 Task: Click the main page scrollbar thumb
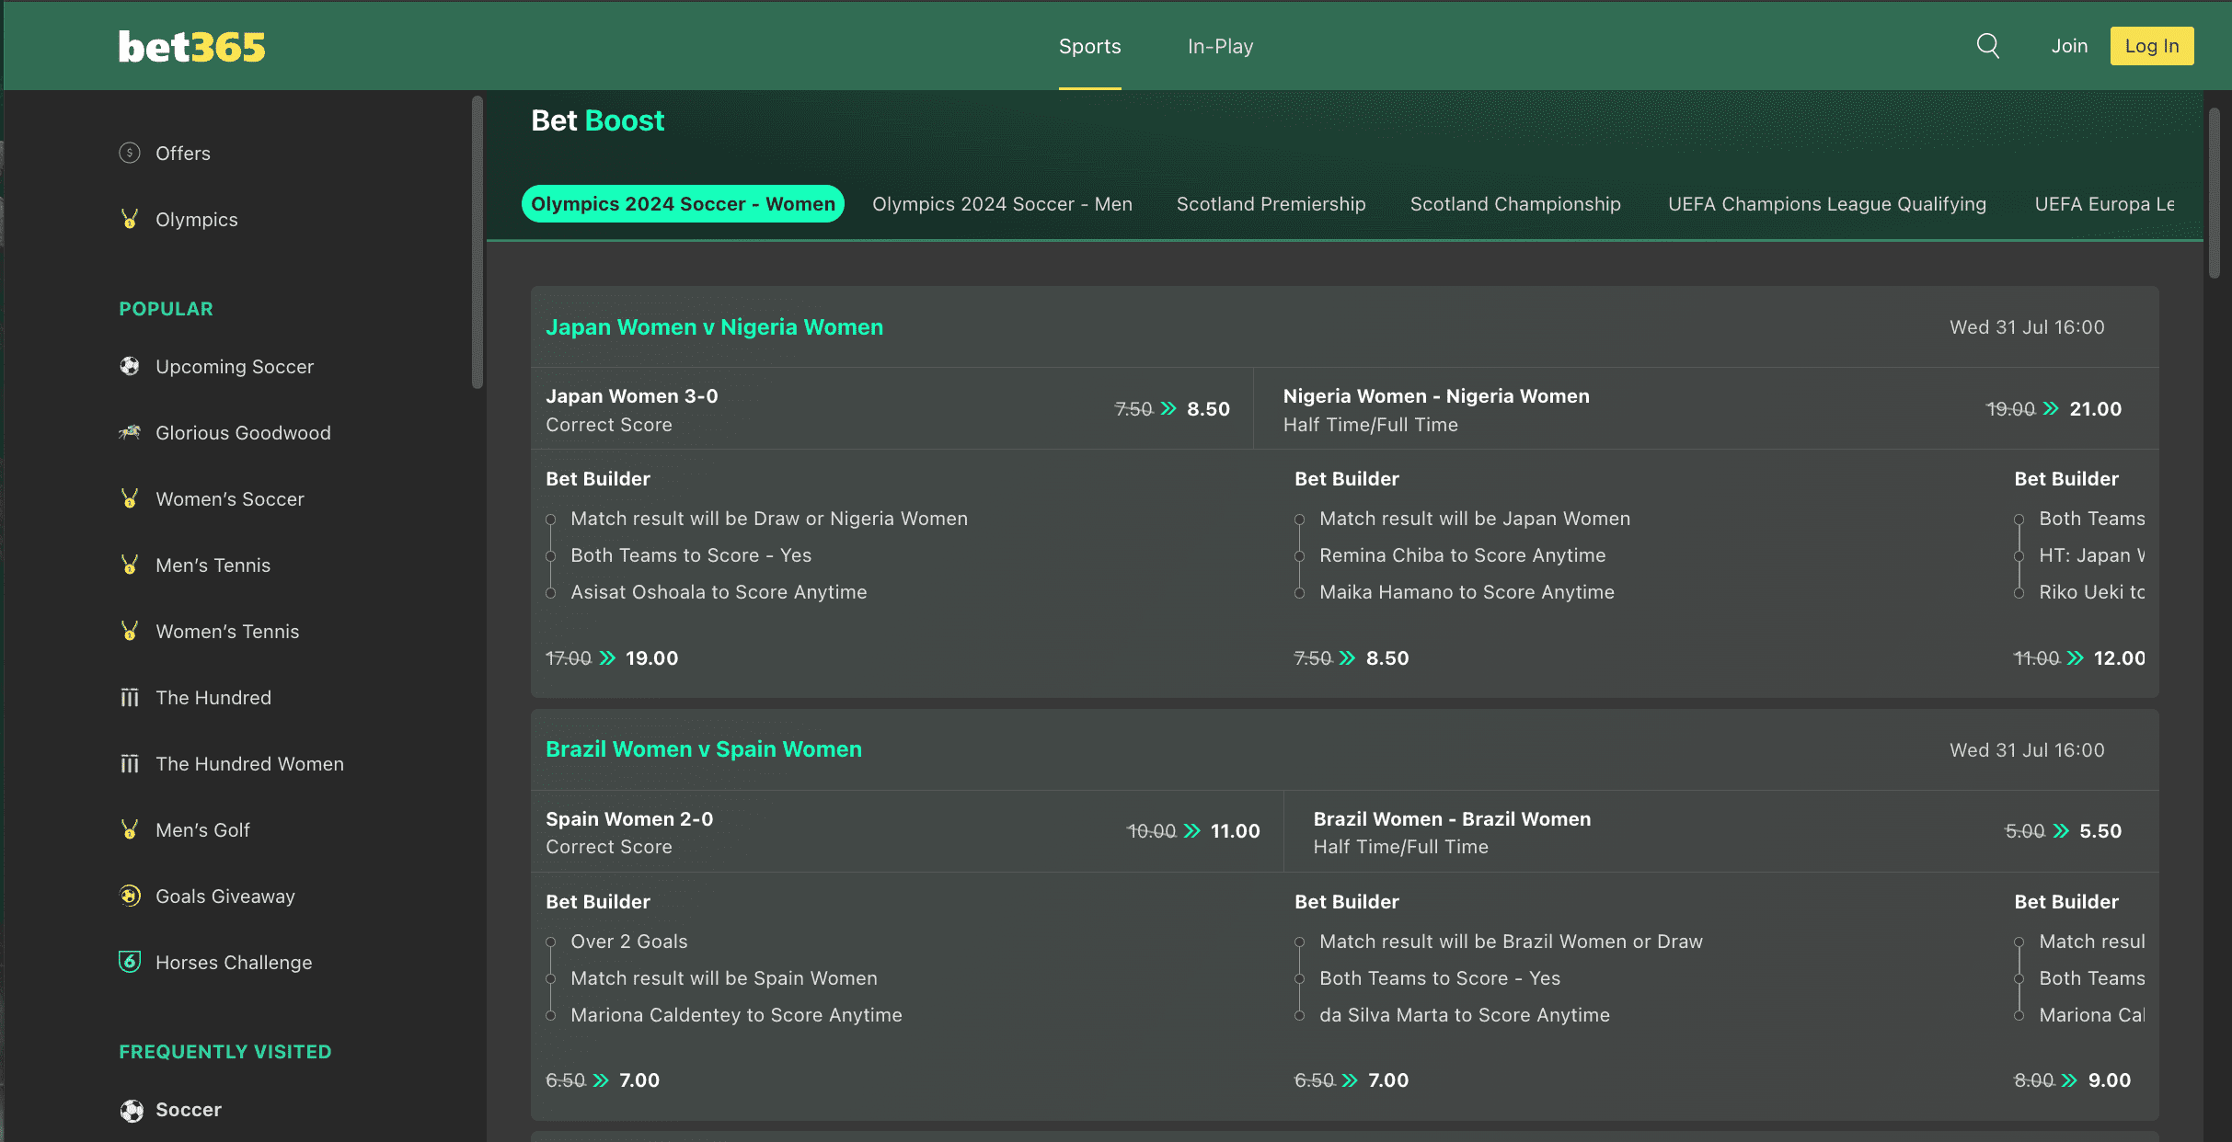[2215, 193]
